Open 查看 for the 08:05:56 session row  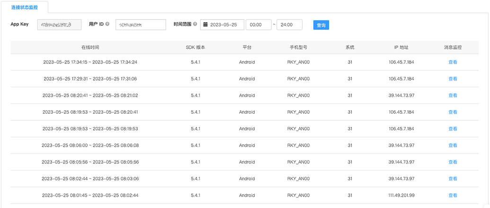[x=453, y=162]
